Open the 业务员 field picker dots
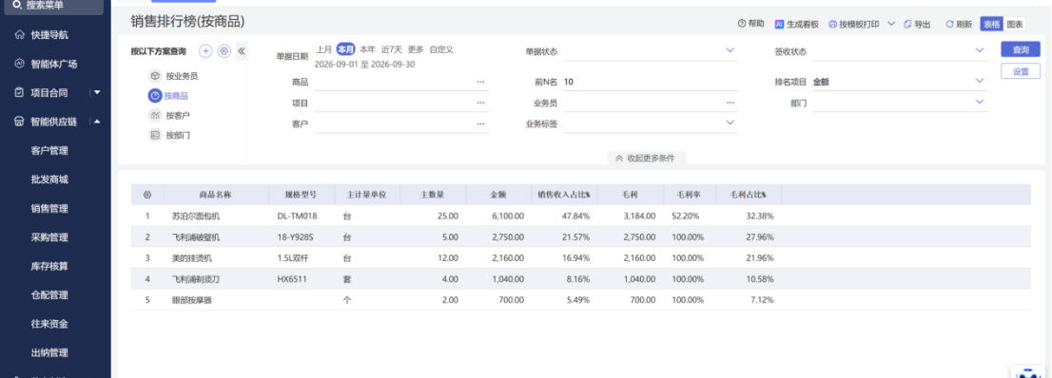 730,103
